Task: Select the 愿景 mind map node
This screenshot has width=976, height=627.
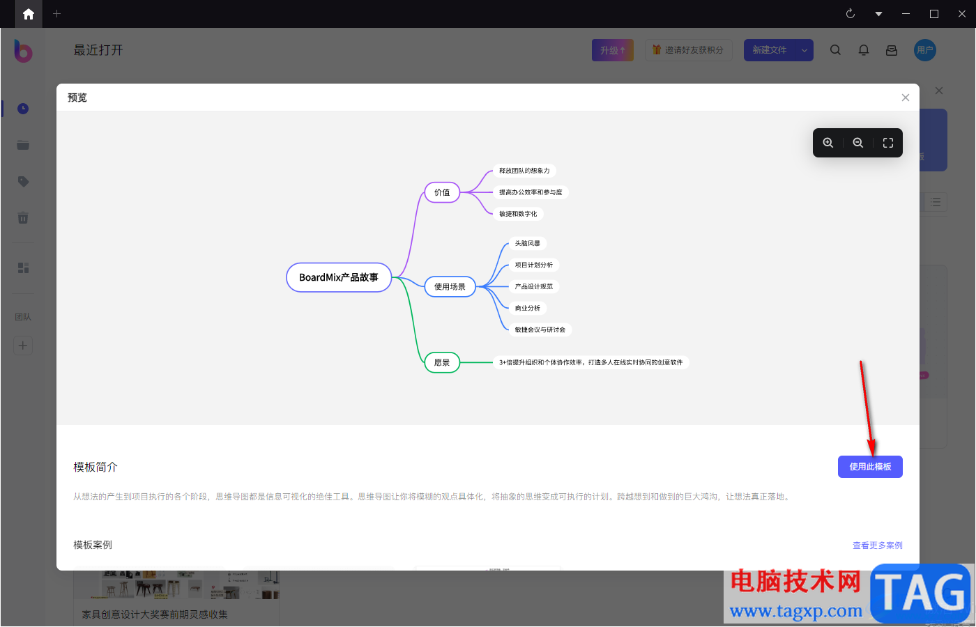Action: (442, 362)
